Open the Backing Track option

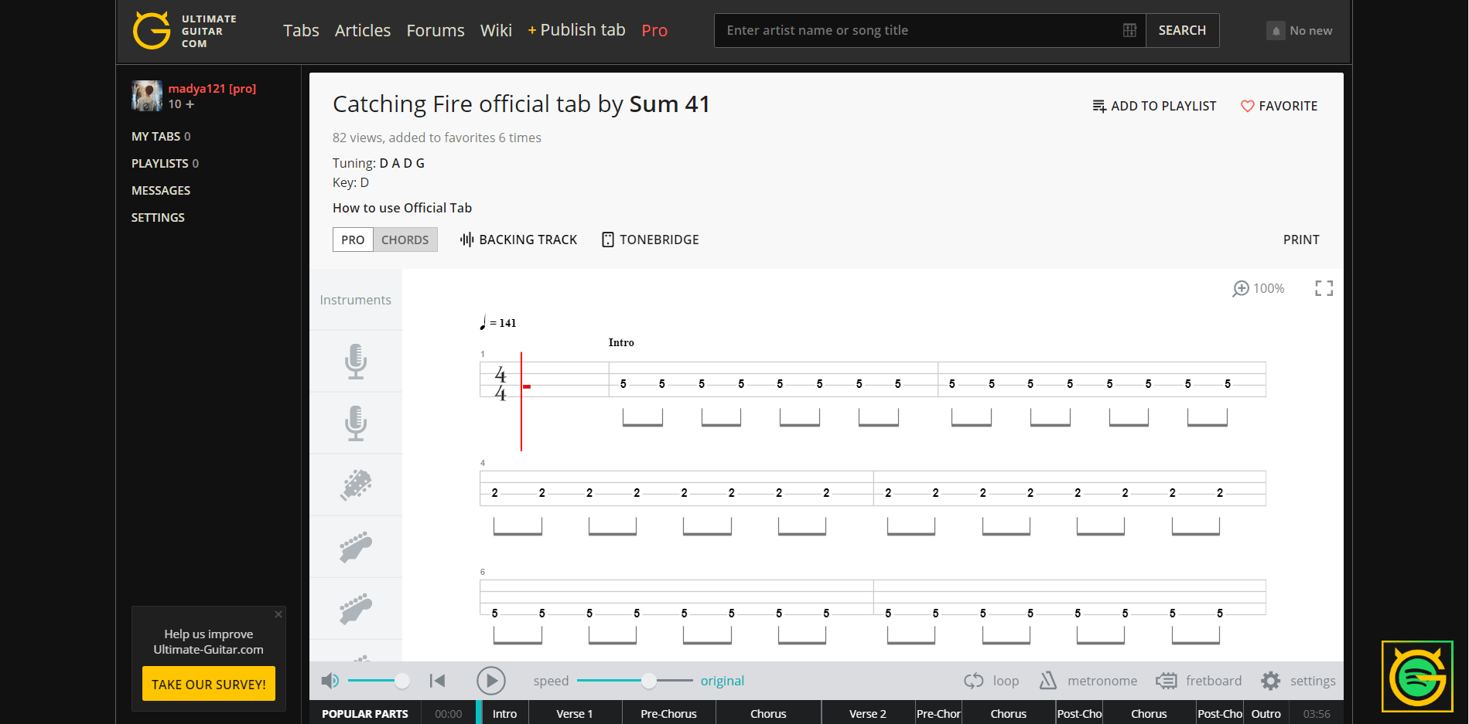518,240
